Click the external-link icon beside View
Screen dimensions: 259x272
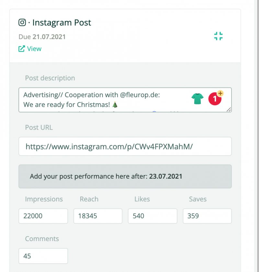(22, 49)
